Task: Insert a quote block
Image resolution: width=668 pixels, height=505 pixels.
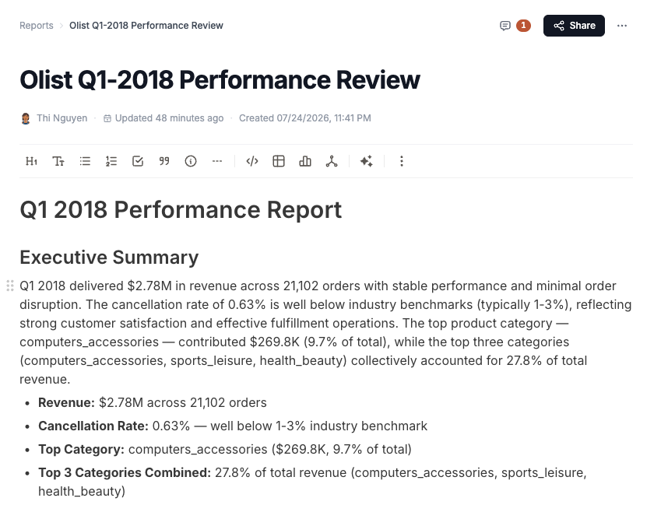Action: pos(164,161)
